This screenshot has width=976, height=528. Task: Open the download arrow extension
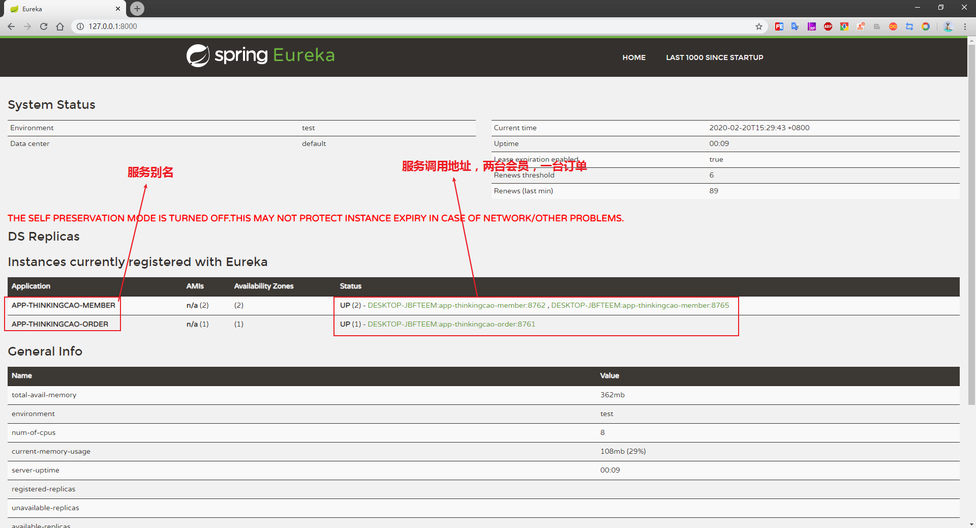[x=844, y=26]
